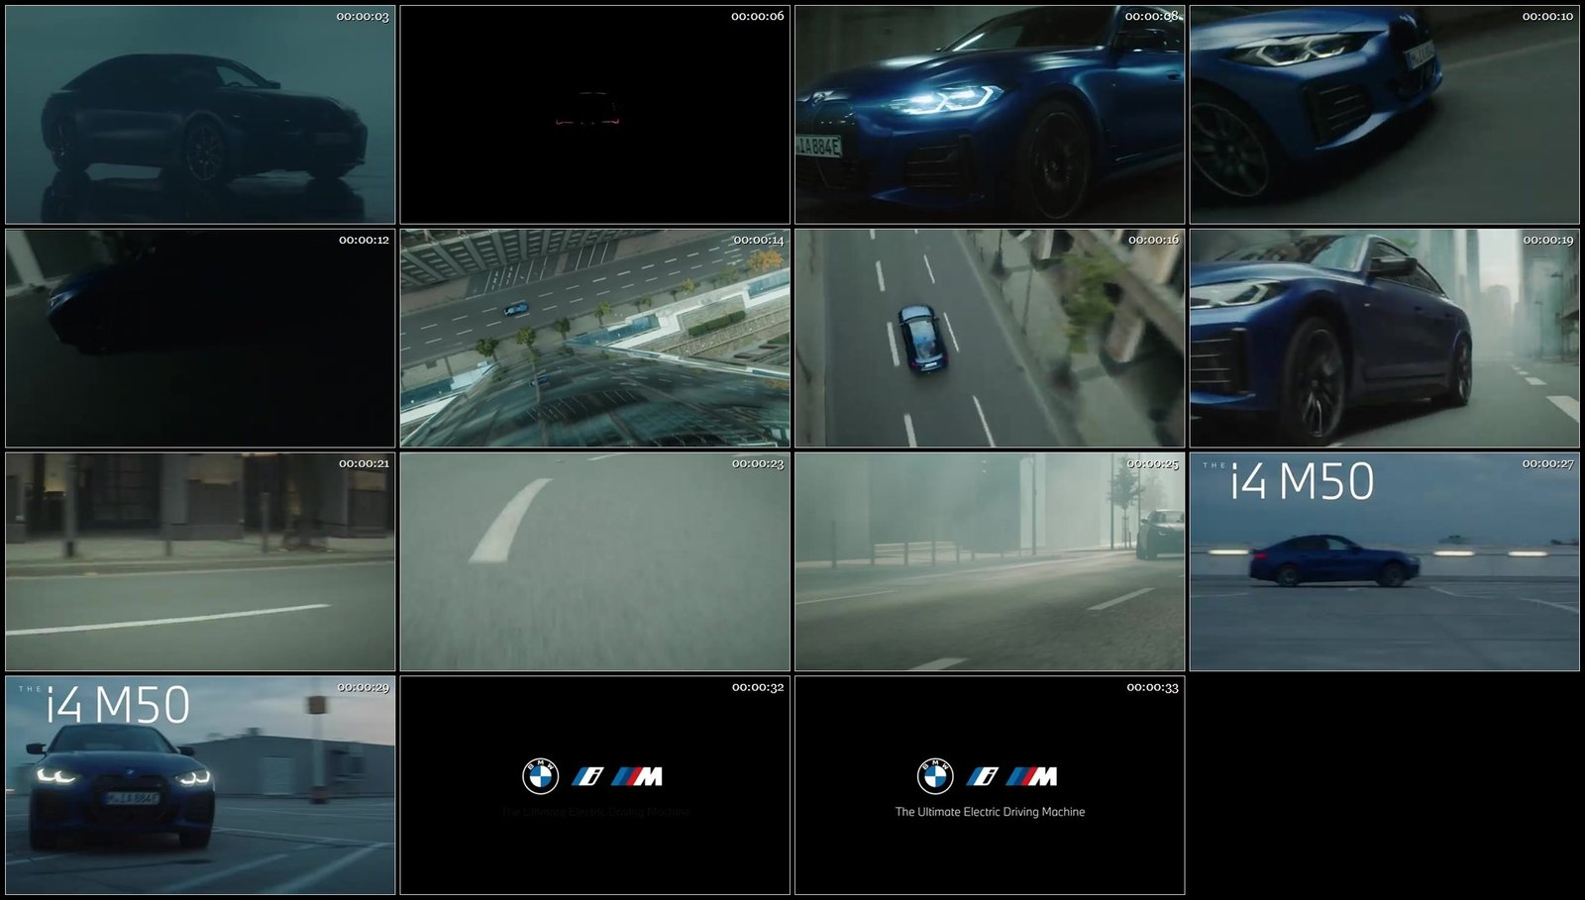Select the dark frame stamped 00:00:06

pos(594,115)
